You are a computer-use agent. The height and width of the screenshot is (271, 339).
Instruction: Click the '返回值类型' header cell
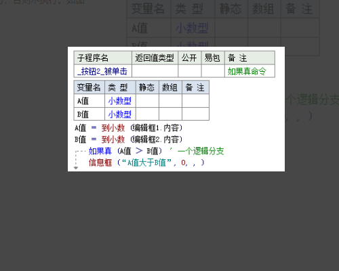[155, 58]
